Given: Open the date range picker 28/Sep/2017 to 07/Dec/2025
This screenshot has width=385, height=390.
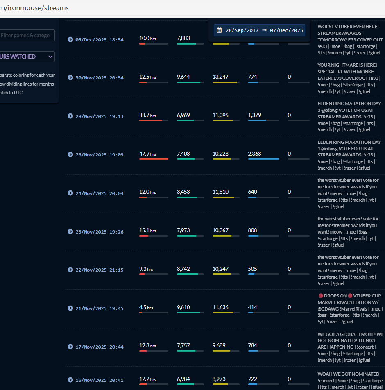Looking at the screenshot, I should click(259, 30).
